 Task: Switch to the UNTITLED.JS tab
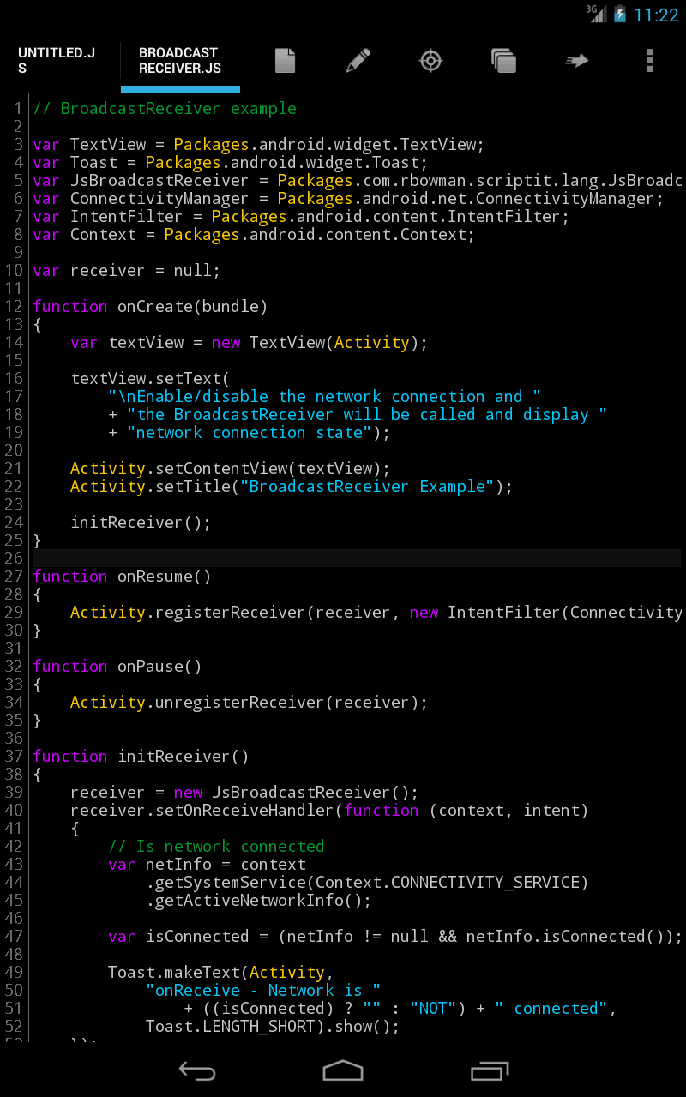pyautogui.click(x=56, y=60)
